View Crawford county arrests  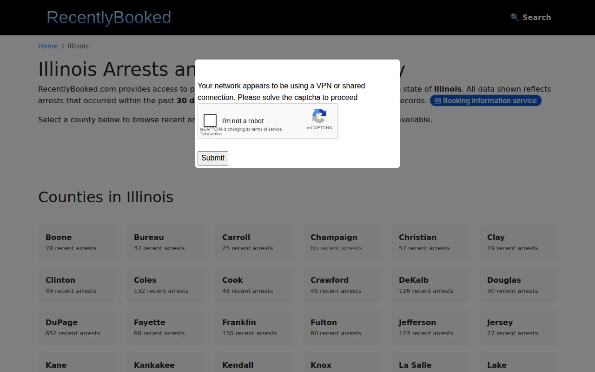tap(342, 285)
